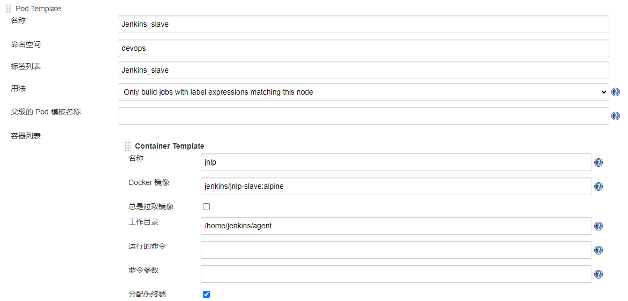Grab the Pod Template drag handle icon
The height and width of the screenshot is (301, 628).
[9, 9]
